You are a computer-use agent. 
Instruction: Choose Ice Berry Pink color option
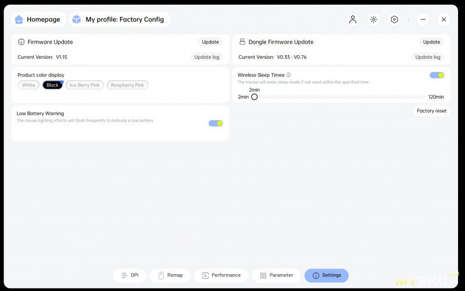(x=84, y=85)
